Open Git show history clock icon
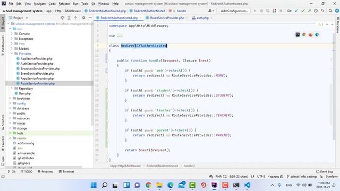The height and width of the screenshot is (191, 340). tap(316, 11)
